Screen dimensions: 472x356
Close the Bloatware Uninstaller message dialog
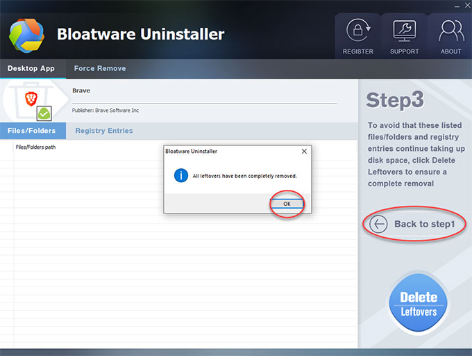[x=304, y=151]
